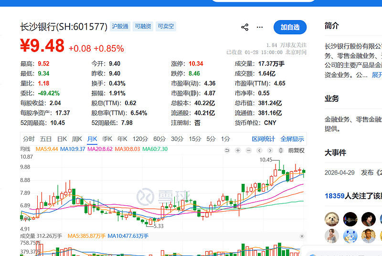Click the MA30:8.03 indicator label
The height and width of the screenshot is (256, 382).
(x=127, y=149)
